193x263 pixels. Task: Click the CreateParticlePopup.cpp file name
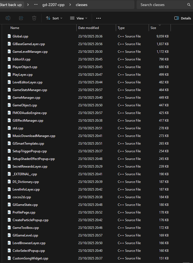tap(30, 220)
